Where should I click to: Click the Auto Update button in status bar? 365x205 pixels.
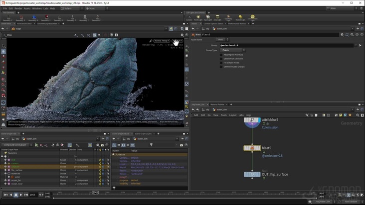351,202
